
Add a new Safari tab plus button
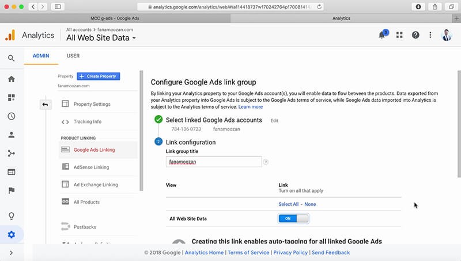pos(456,18)
